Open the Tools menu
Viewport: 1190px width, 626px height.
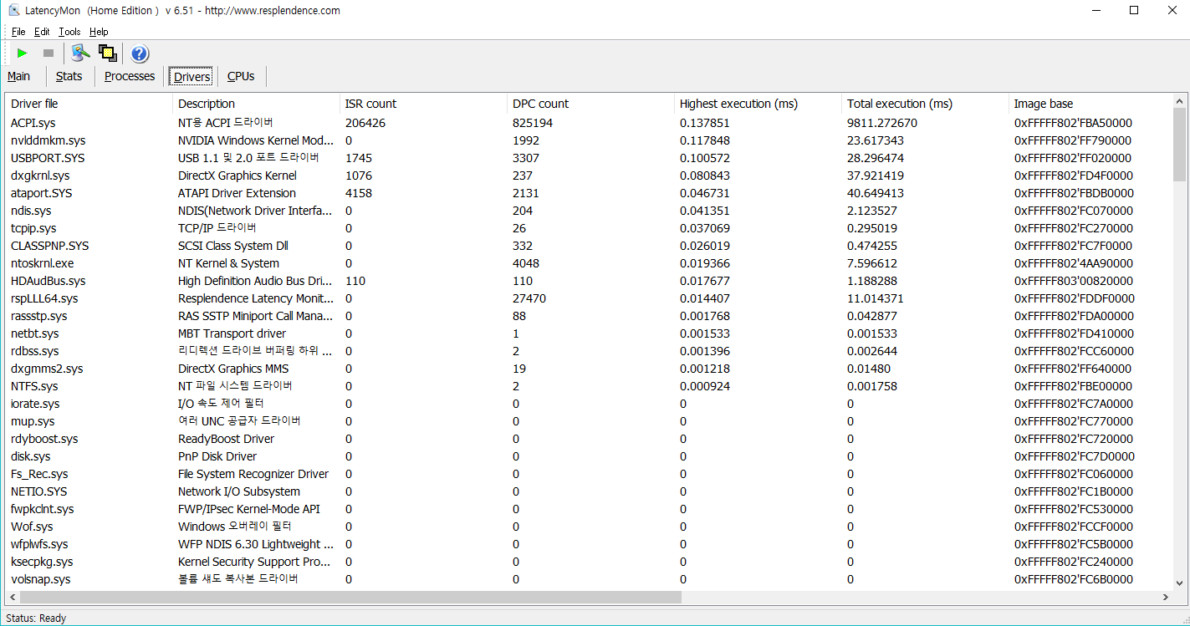(69, 32)
